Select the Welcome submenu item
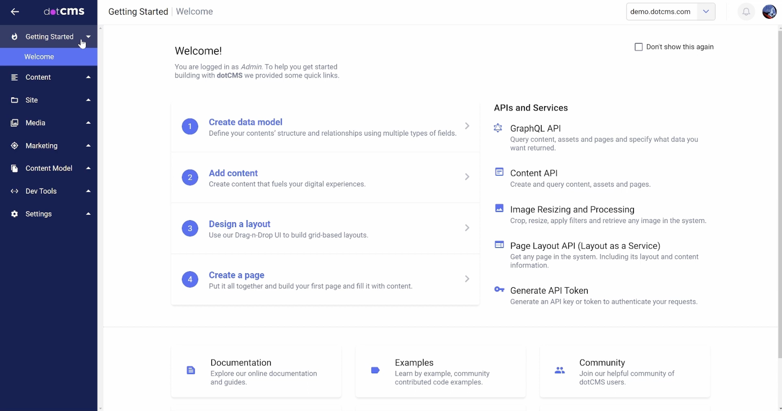The image size is (782, 411). [49, 57]
